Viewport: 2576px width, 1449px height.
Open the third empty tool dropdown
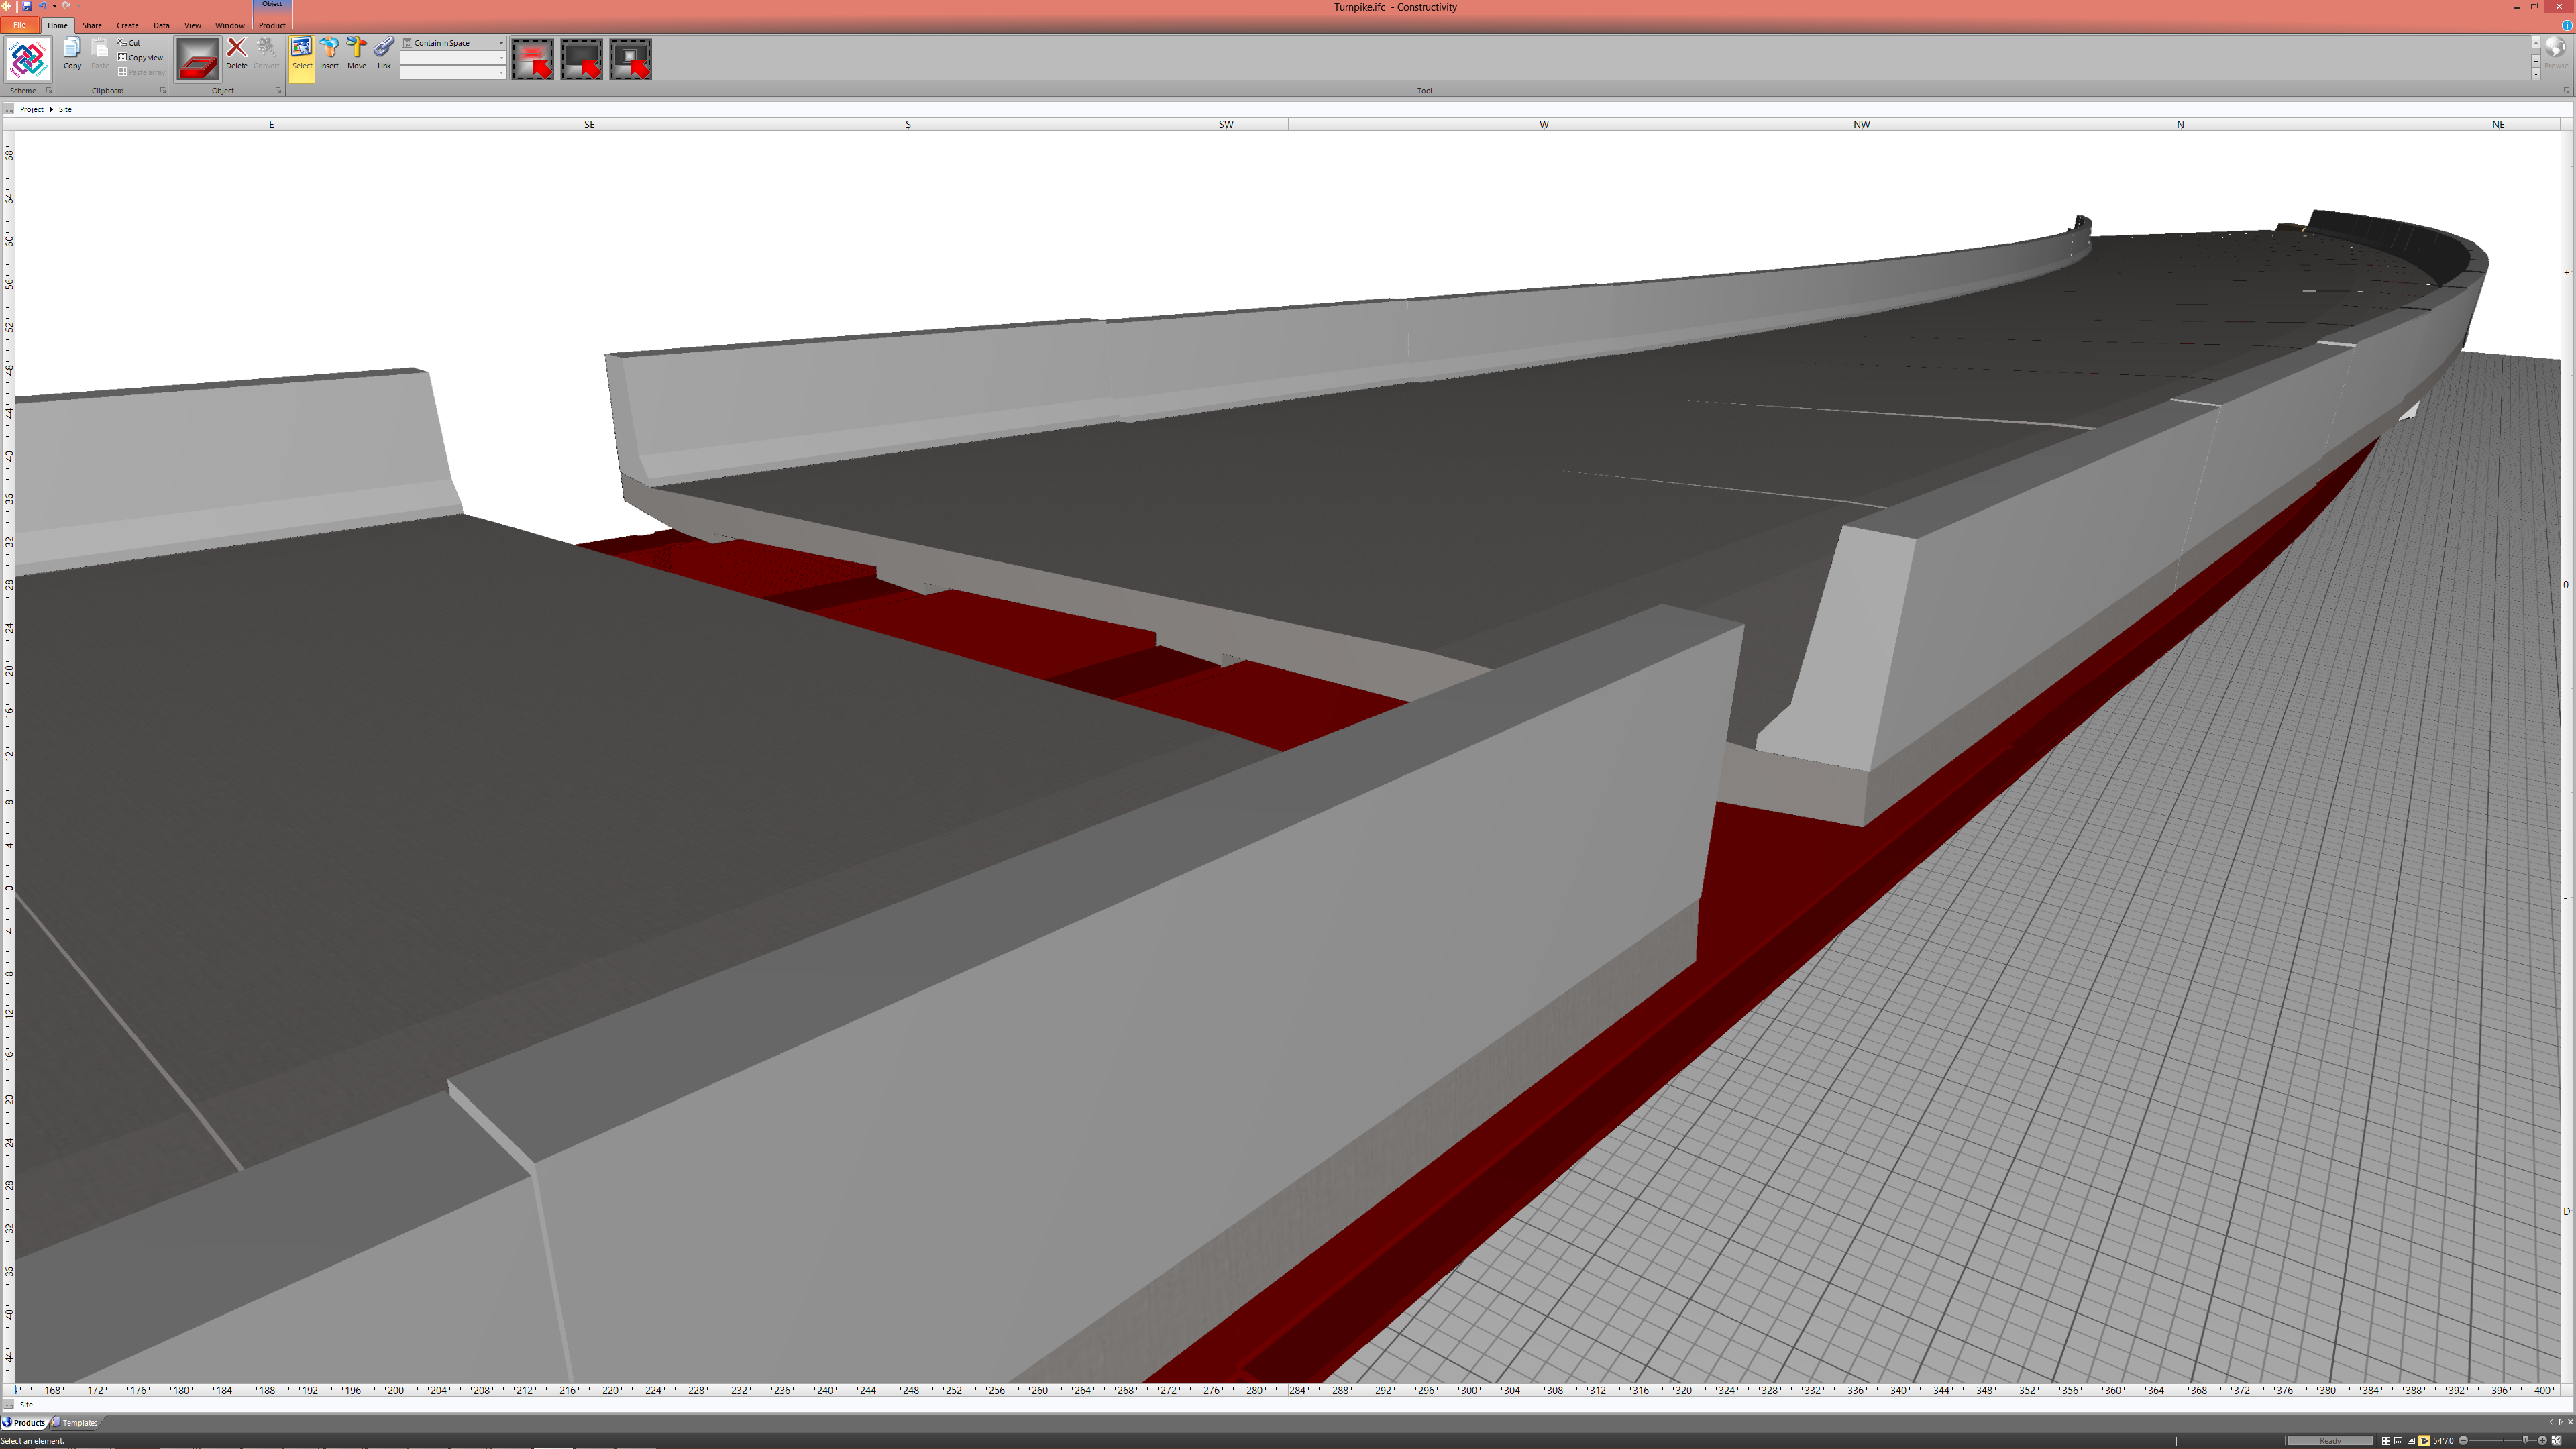tap(453, 72)
